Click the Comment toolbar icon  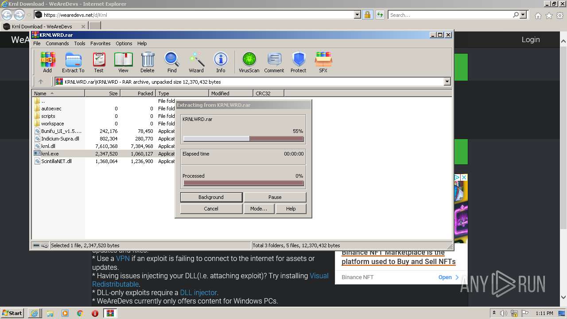[274, 62]
